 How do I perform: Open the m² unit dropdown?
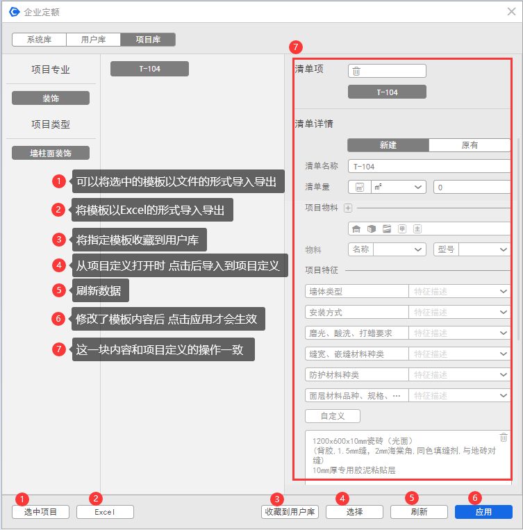pos(399,187)
